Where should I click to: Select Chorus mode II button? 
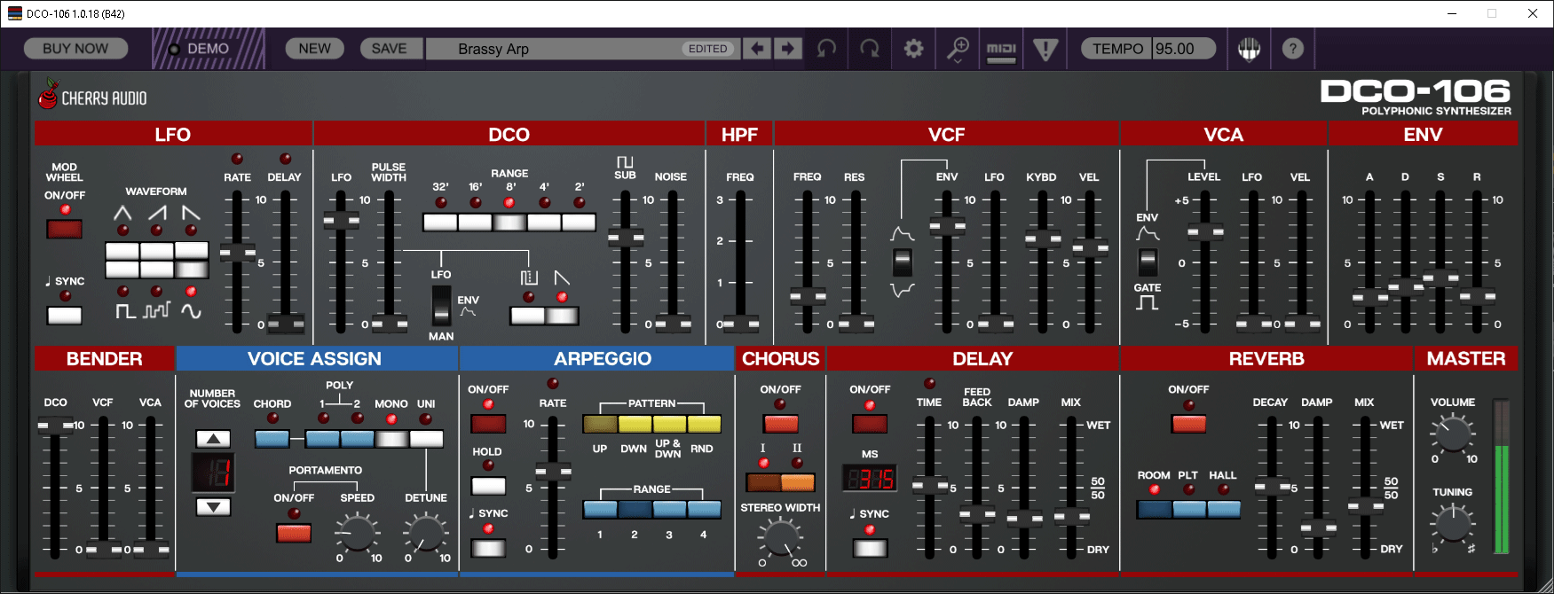pyautogui.click(x=798, y=482)
